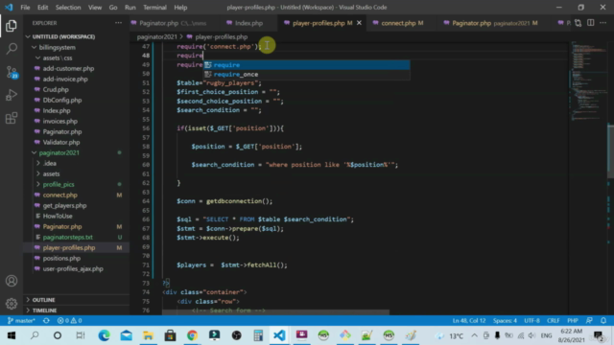Open the Source Control view
614x345 pixels.
pyautogui.click(x=12, y=72)
